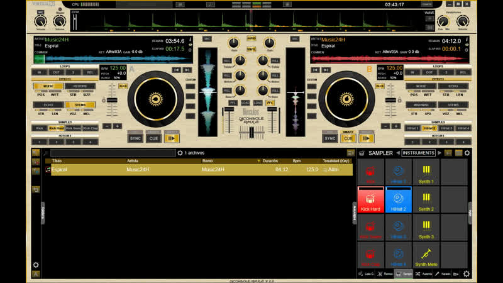Toggle STEMS effect on deck A
This screenshot has width=503, height=283.
click(x=80, y=105)
